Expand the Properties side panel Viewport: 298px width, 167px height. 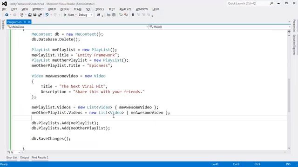tap(294, 26)
